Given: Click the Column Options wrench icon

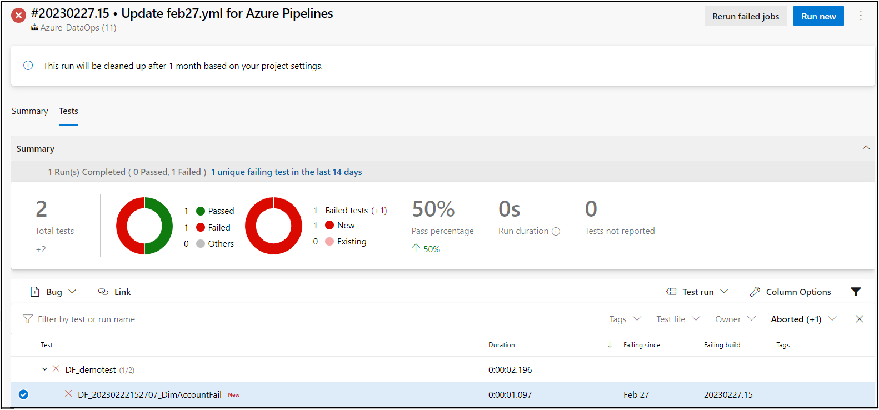Looking at the screenshot, I should tap(755, 292).
